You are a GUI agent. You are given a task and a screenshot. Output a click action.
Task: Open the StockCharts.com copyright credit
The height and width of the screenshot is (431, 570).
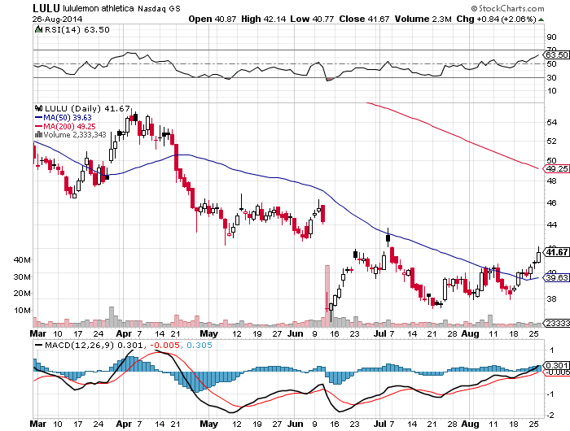tap(507, 8)
